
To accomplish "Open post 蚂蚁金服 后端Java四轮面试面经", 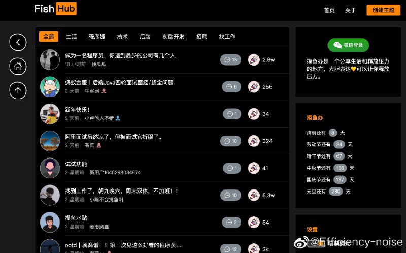I will 119,83.
